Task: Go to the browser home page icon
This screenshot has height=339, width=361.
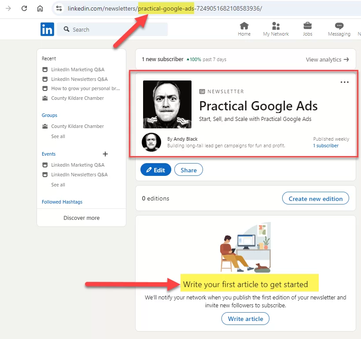Action: click(40, 8)
